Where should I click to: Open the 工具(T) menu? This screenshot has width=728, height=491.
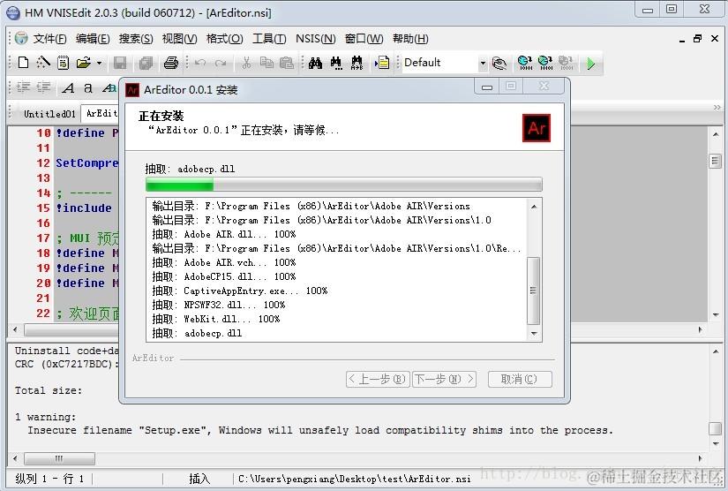click(x=269, y=39)
